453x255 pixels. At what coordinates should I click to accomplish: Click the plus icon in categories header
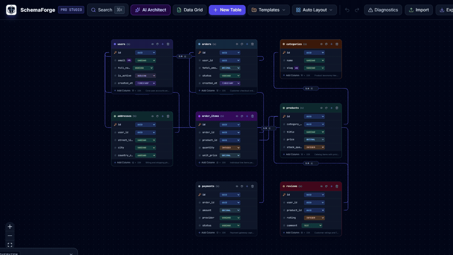(x=332, y=44)
